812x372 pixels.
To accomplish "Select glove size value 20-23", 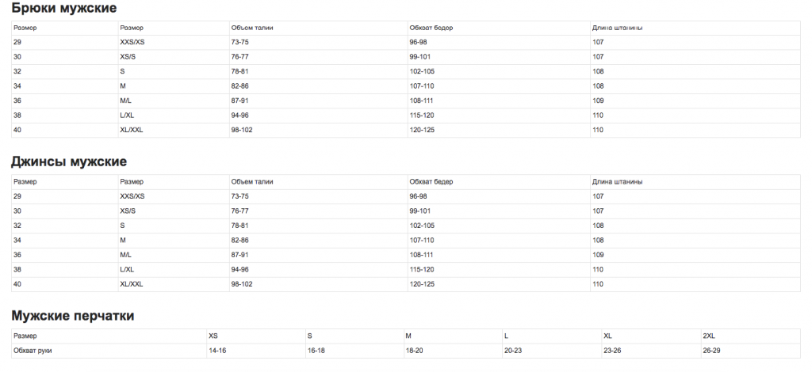I will pos(513,351).
